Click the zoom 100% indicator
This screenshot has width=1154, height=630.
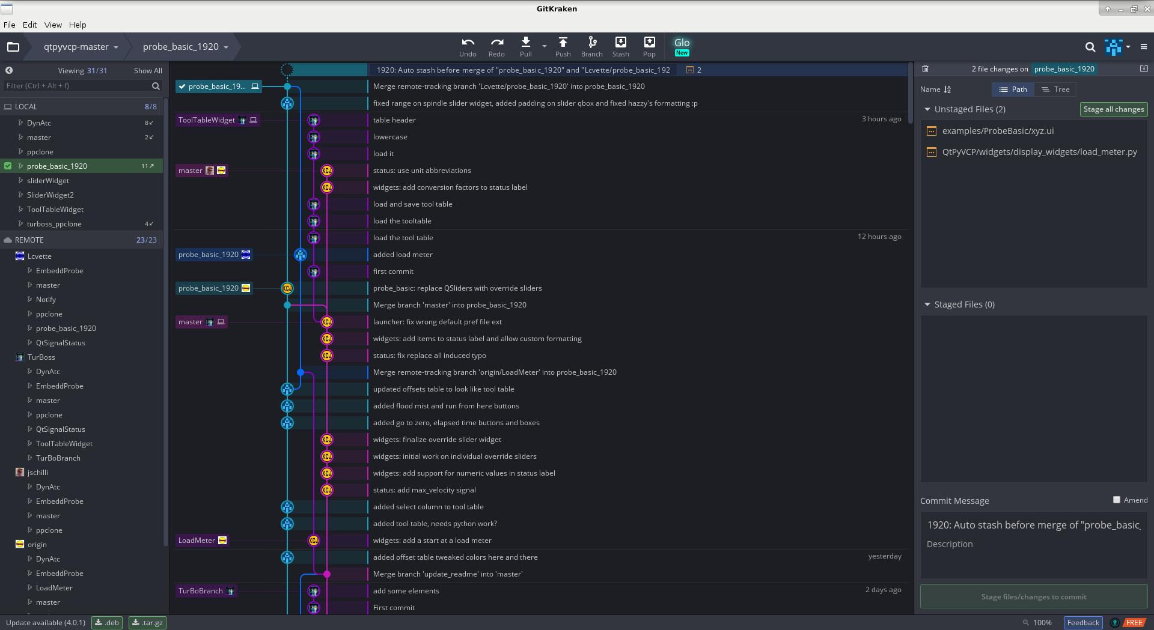[1037, 623]
